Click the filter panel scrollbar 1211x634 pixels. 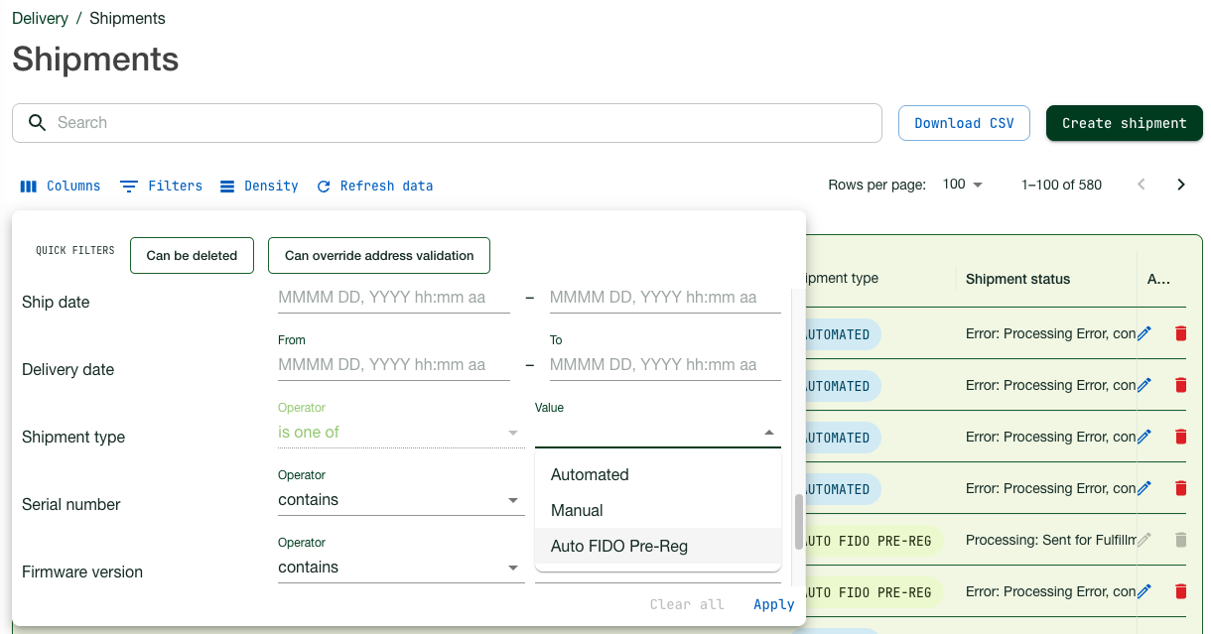[799, 521]
